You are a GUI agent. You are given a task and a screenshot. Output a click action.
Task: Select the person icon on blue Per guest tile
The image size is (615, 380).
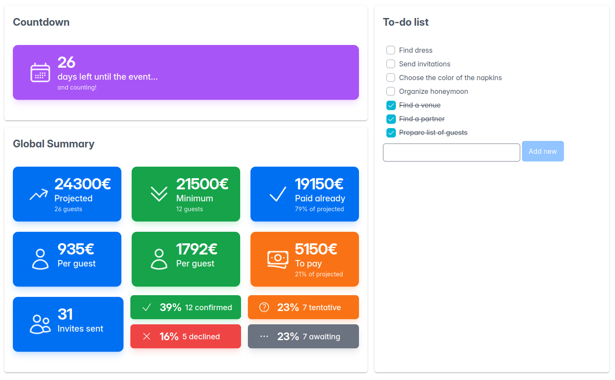click(40, 259)
